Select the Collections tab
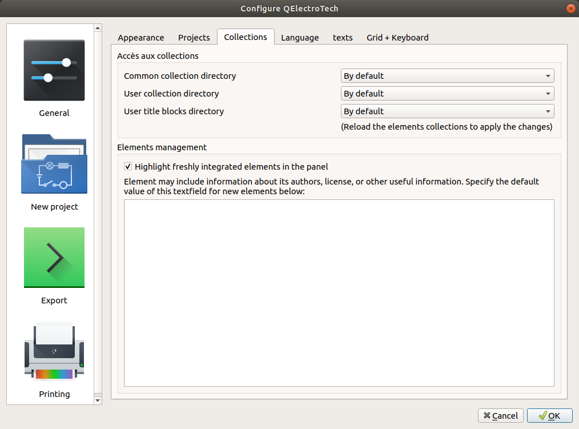The height and width of the screenshot is (429, 579). coord(246,37)
